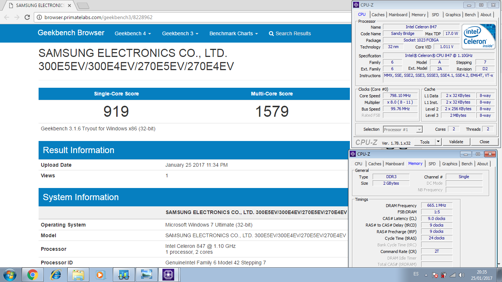Open the photo viewer taskbar icon
Viewport: 502px width, 282px height.
click(147, 275)
